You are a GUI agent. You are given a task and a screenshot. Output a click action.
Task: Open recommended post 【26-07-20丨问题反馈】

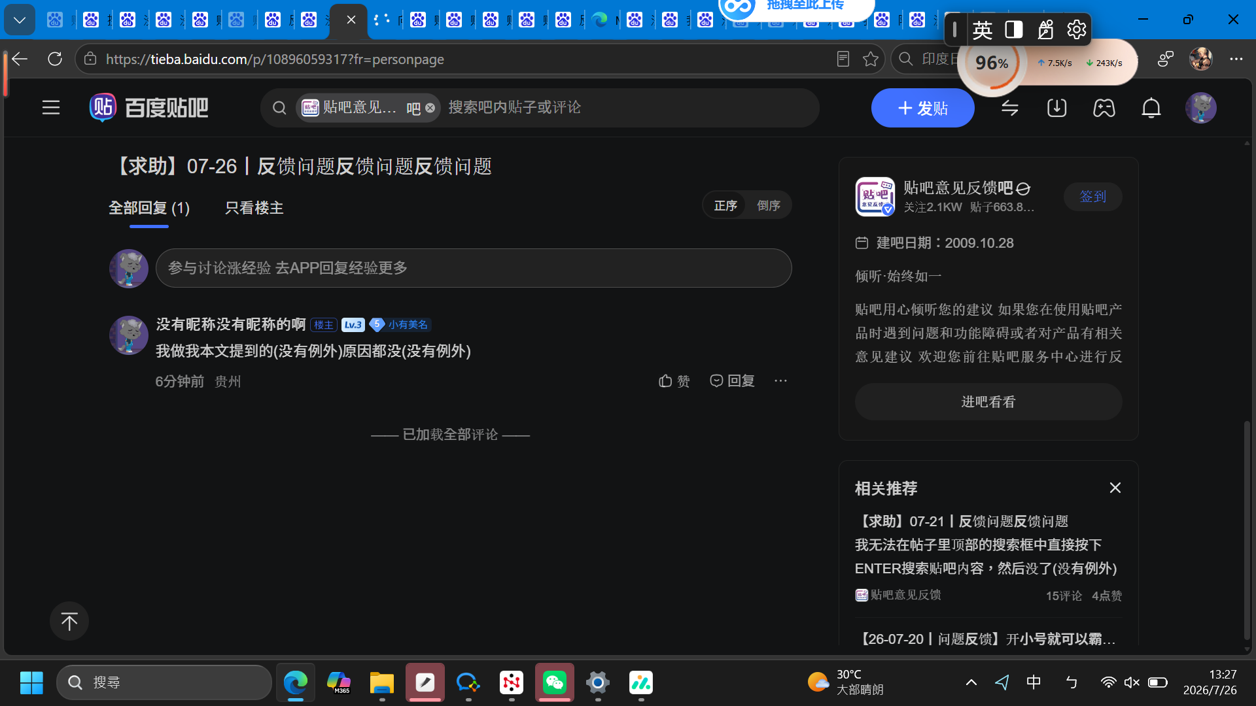coord(985,639)
